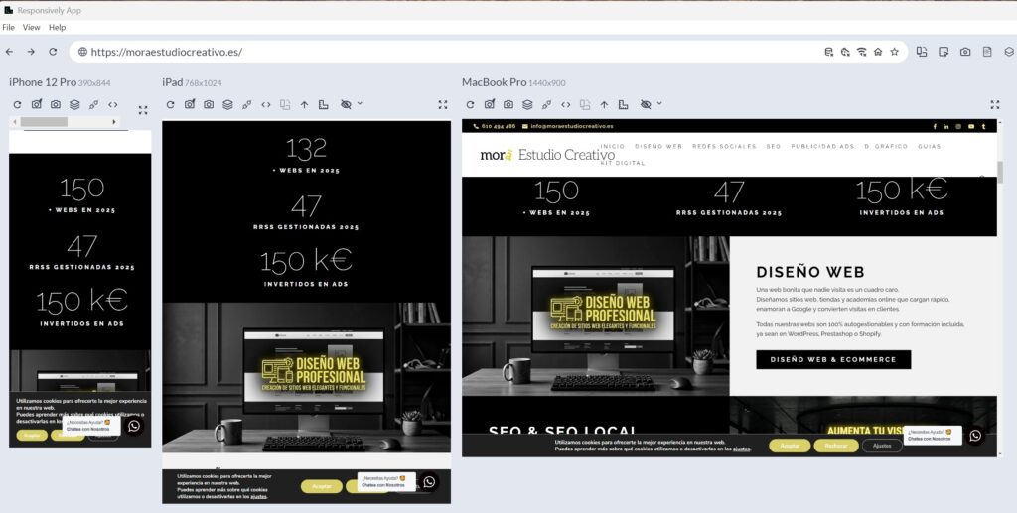Take quick screenshot of iPhone 12 Pro
This screenshot has height=513, width=1017.
pyautogui.click(x=37, y=104)
